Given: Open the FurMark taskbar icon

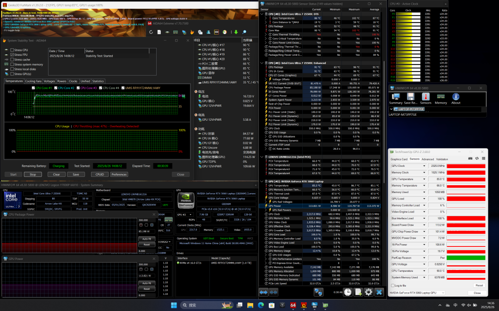Looking at the screenshot, I should (x=304, y=305).
